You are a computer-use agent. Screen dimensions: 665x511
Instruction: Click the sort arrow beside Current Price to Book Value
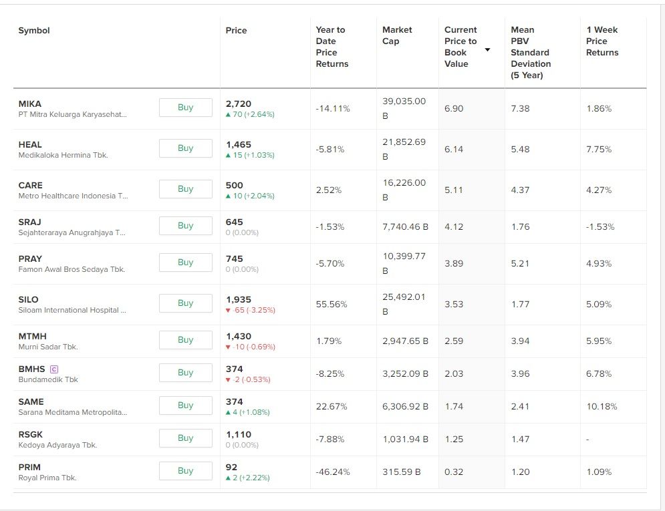[487, 50]
